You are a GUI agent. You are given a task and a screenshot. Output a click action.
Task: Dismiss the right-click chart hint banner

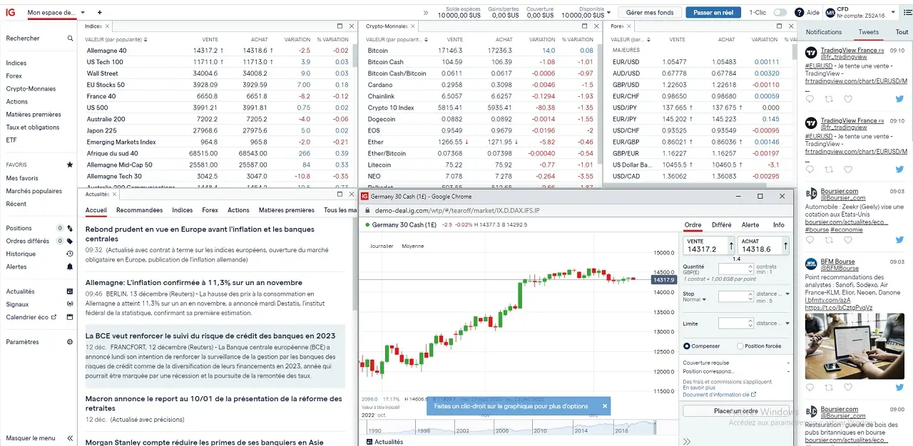605,406
